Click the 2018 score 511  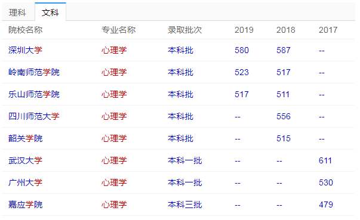(x=283, y=94)
